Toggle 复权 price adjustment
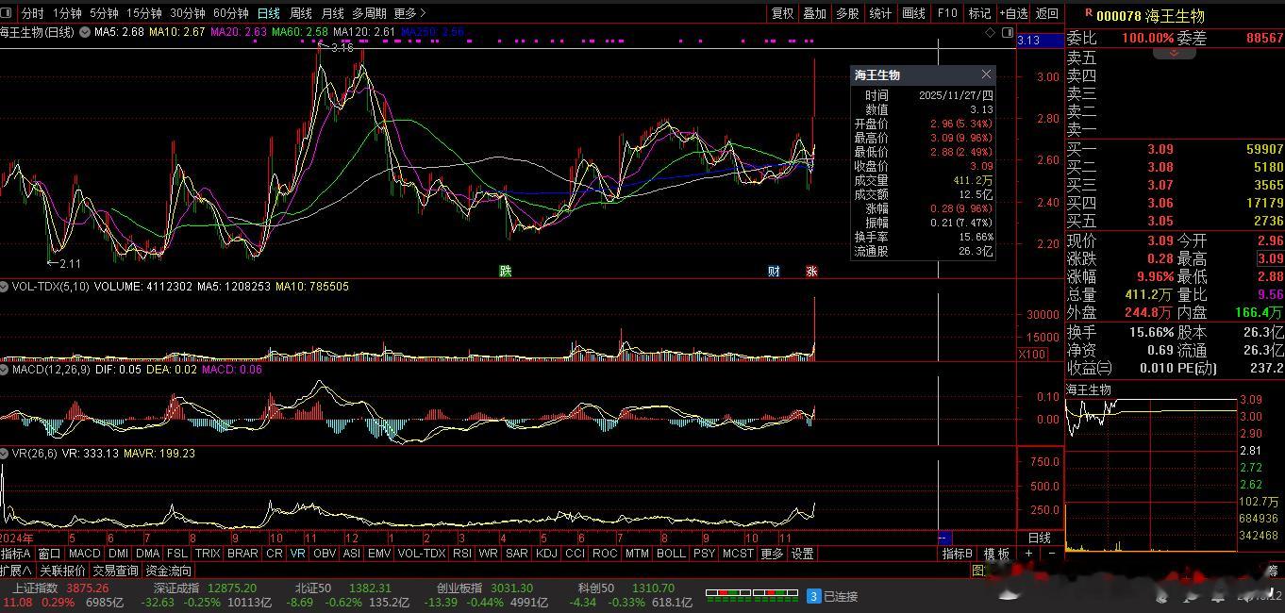This screenshot has width=1285, height=613. (x=782, y=13)
